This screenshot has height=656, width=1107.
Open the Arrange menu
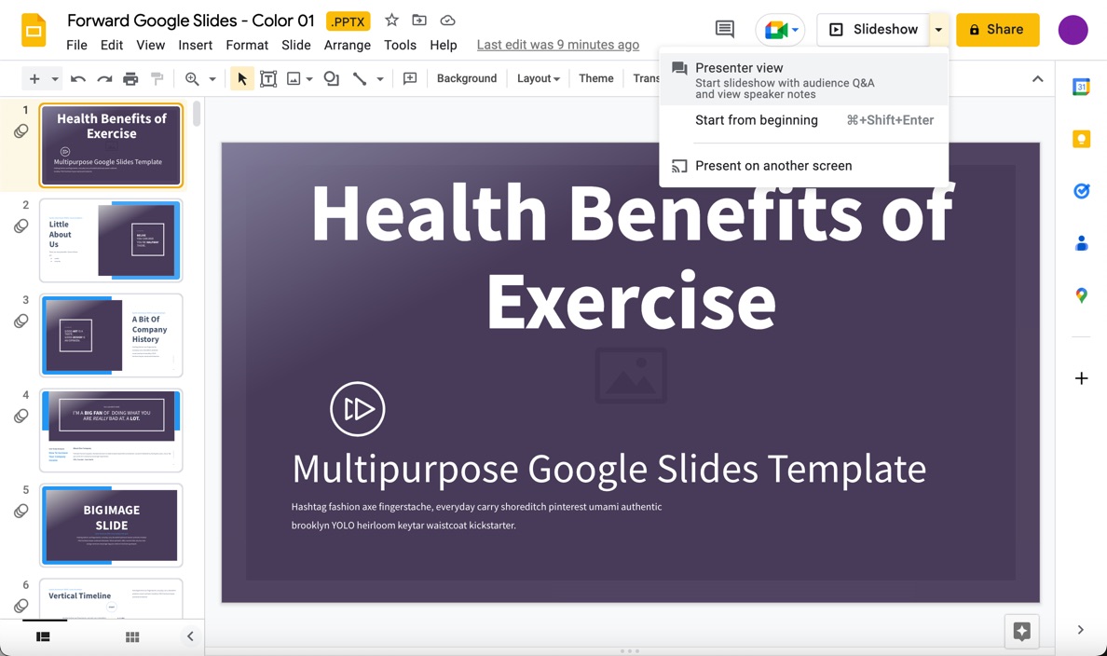(347, 45)
